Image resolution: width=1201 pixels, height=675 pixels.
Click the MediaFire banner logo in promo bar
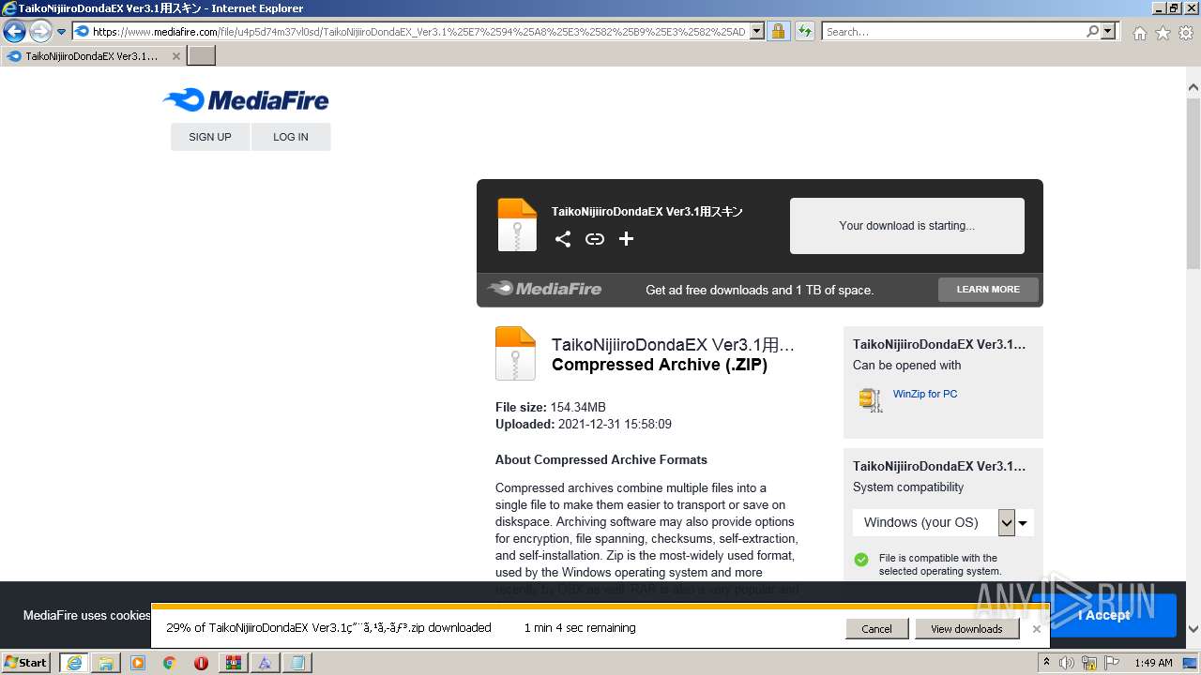pyautogui.click(x=545, y=289)
